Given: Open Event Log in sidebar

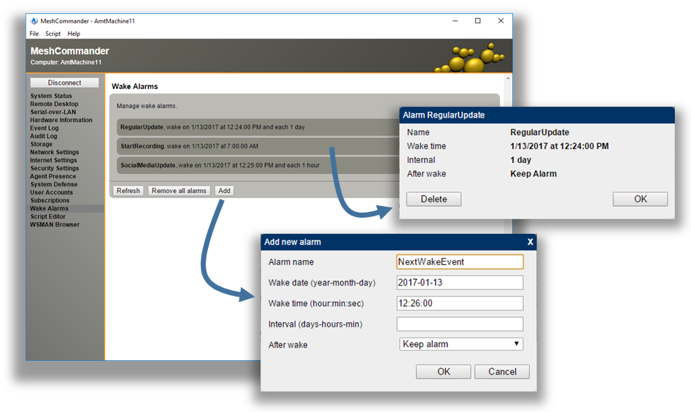Looking at the screenshot, I should point(44,128).
